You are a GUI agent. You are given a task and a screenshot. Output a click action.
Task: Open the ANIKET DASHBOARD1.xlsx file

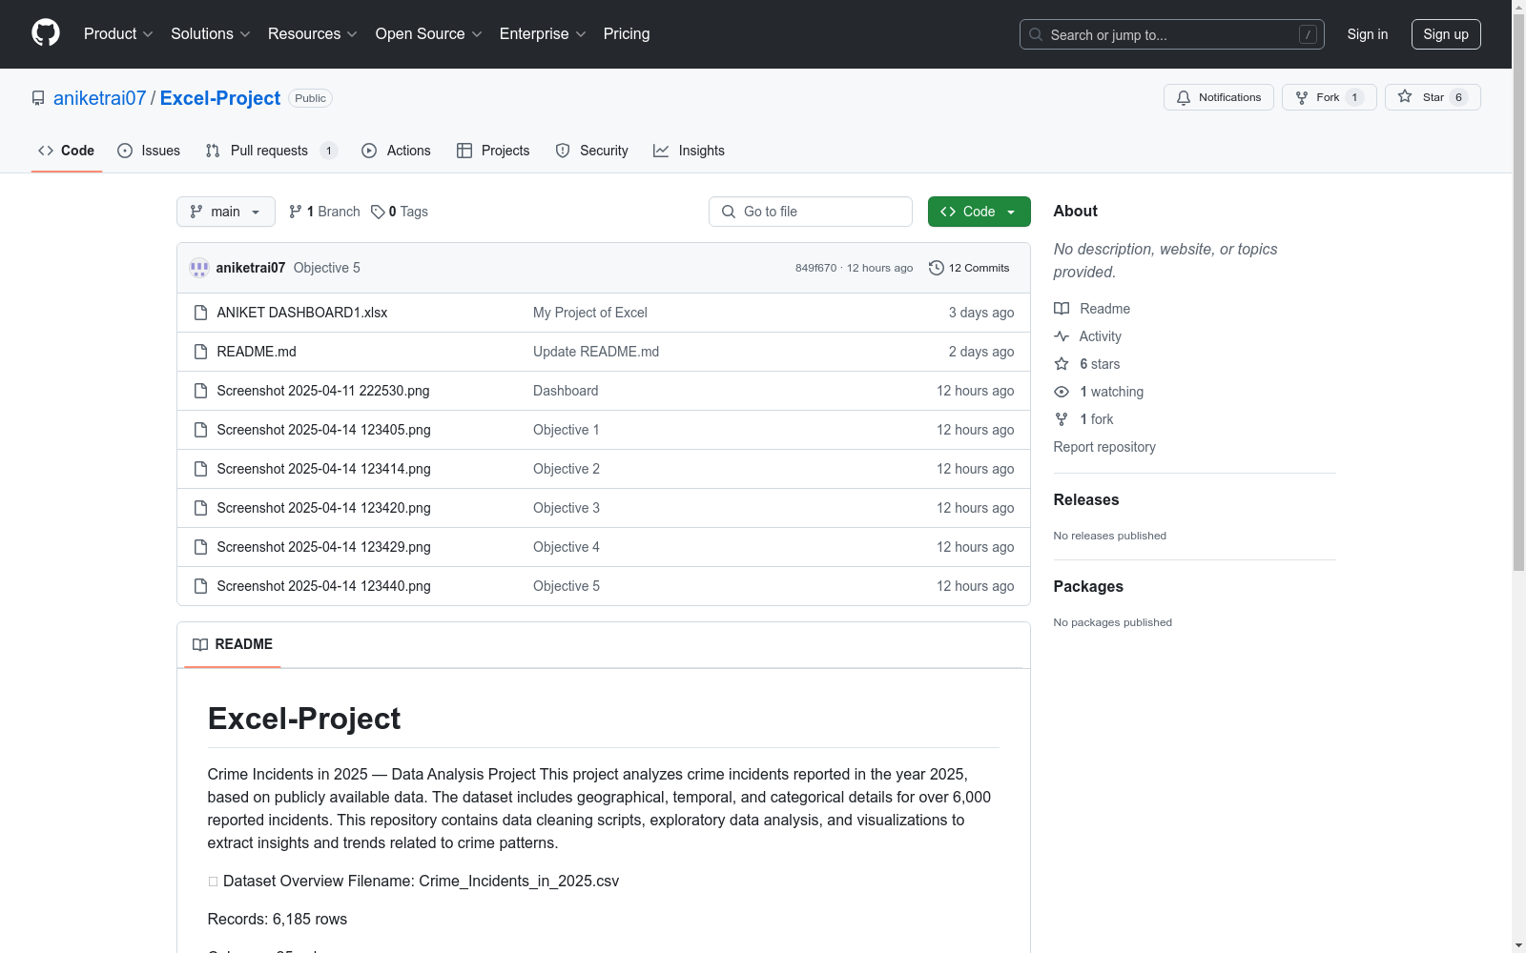click(x=301, y=313)
